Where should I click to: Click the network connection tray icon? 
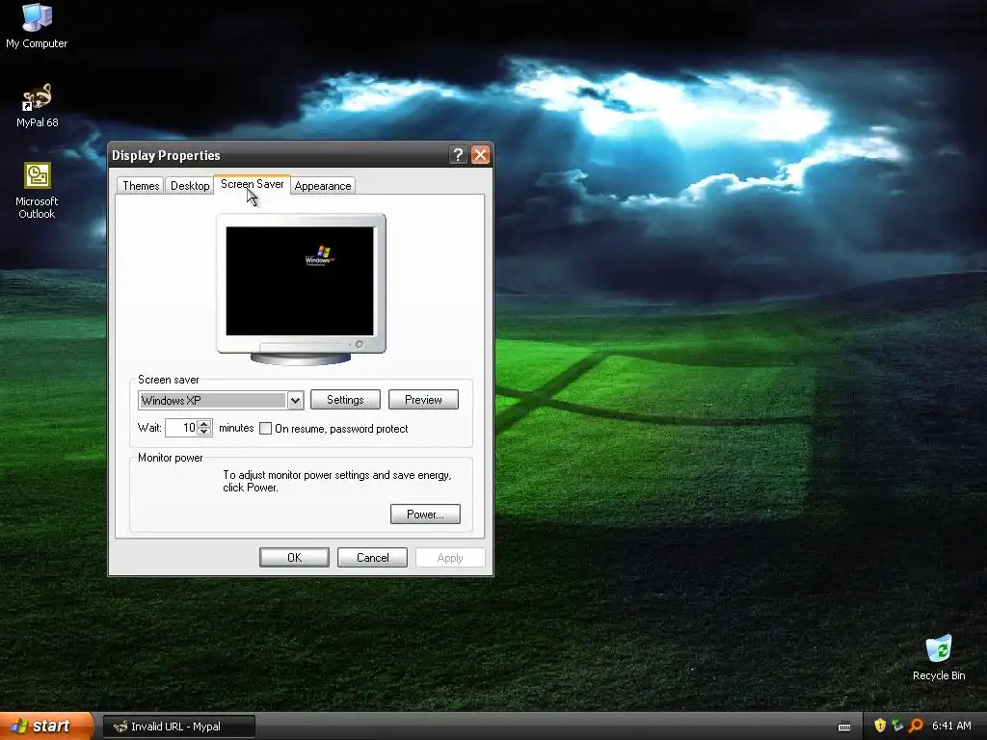[897, 726]
